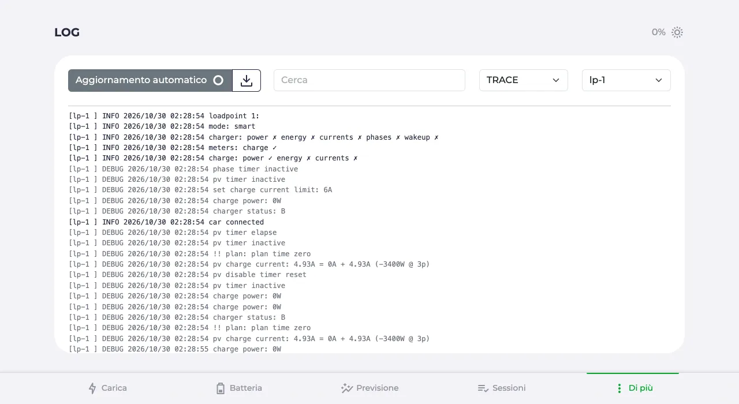Expand the lp-1 dropdown chevron arrow
The image size is (739, 404).
click(x=659, y=80)
